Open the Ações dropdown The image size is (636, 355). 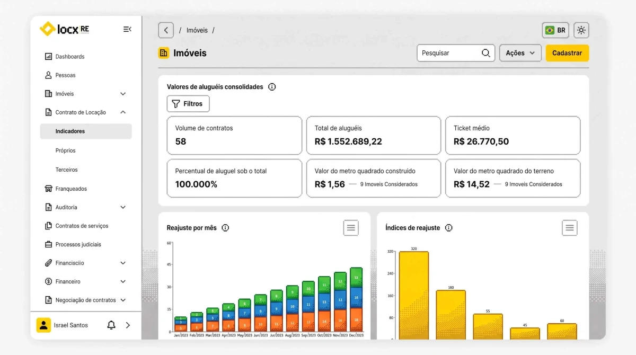520,53
